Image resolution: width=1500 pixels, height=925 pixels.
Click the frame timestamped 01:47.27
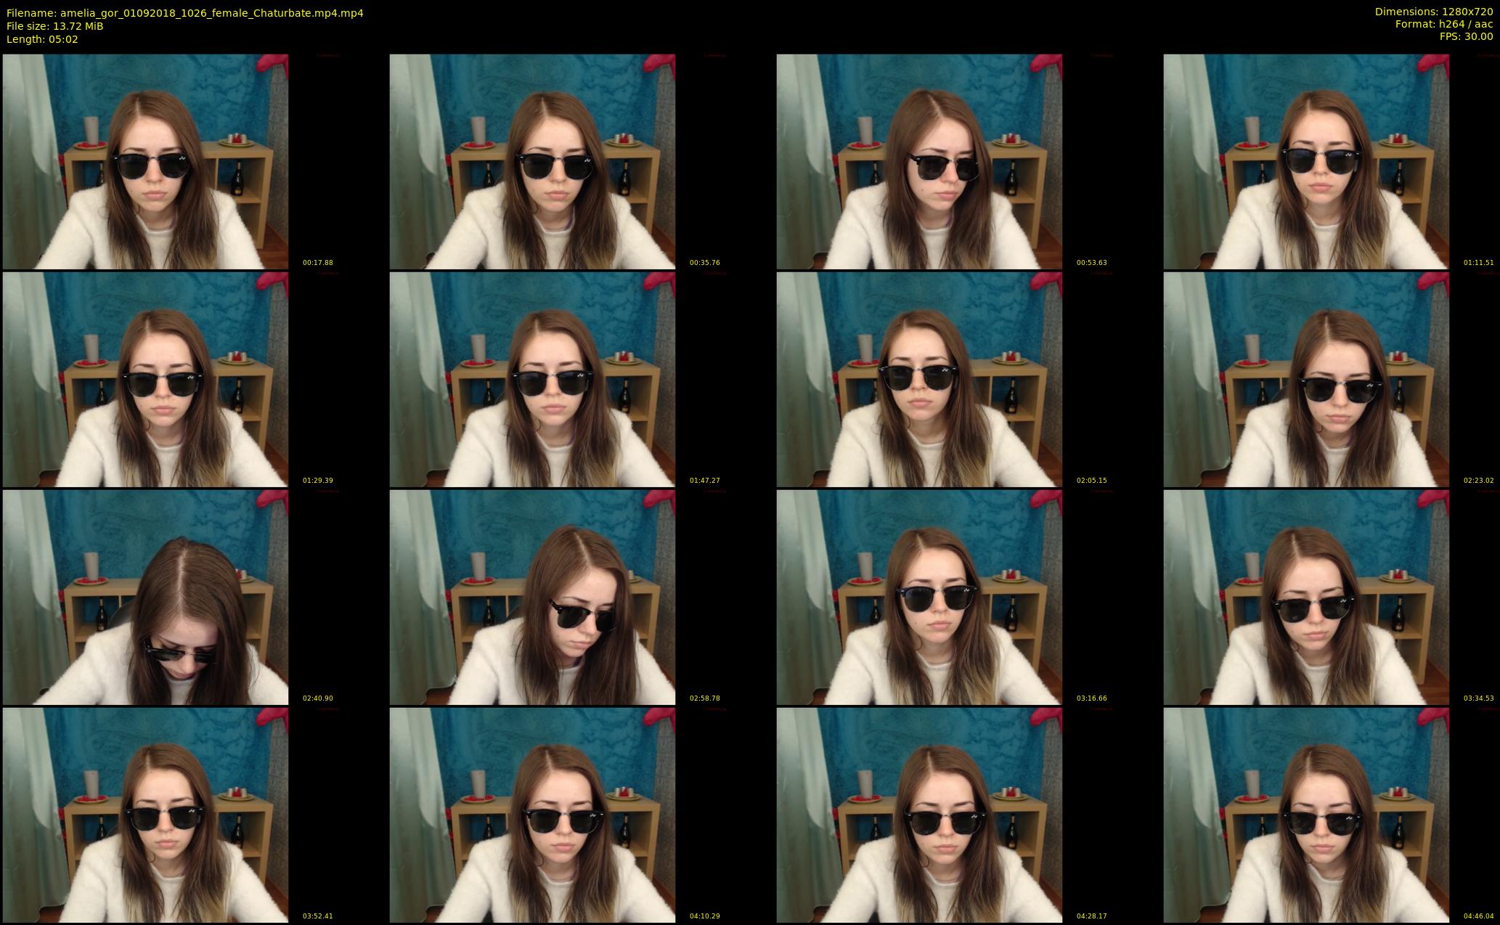pyautogui.click(x=532, y=379)
